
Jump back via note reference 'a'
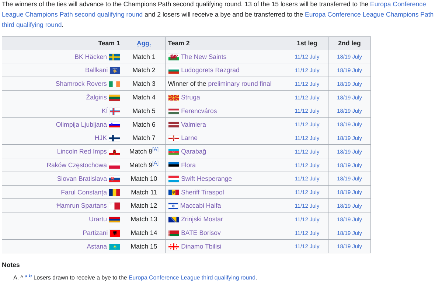(x=26, y=276)
